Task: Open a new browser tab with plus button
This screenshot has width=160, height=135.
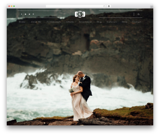Action: pos(152,7)
